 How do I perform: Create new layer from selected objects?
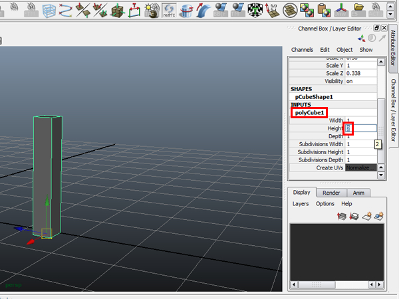pos(378,216)
